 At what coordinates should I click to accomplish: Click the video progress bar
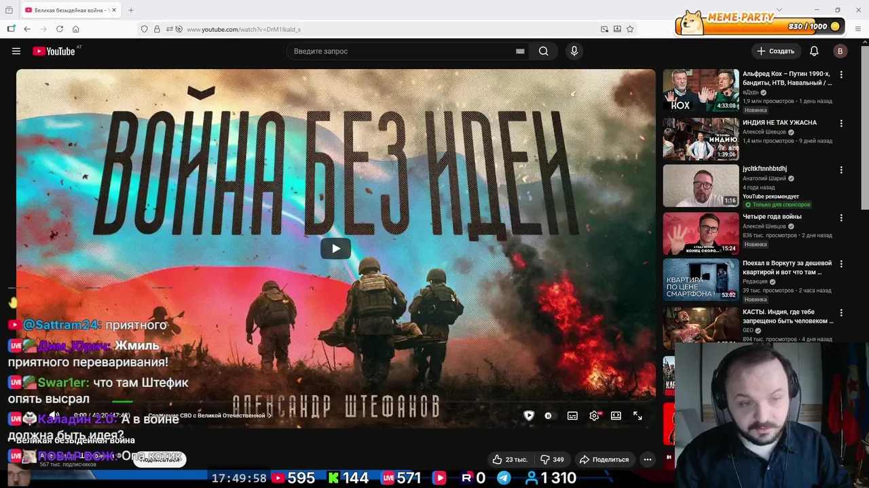336,402
